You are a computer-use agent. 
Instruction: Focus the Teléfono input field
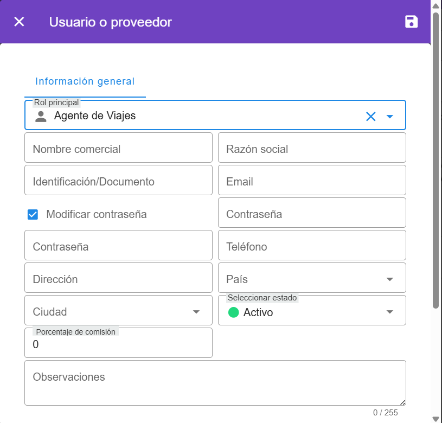312,247
